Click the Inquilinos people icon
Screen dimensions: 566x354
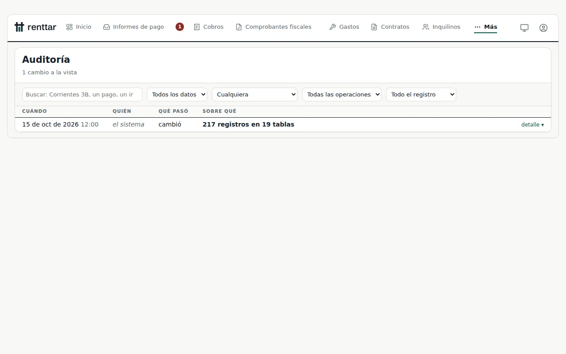426,27
